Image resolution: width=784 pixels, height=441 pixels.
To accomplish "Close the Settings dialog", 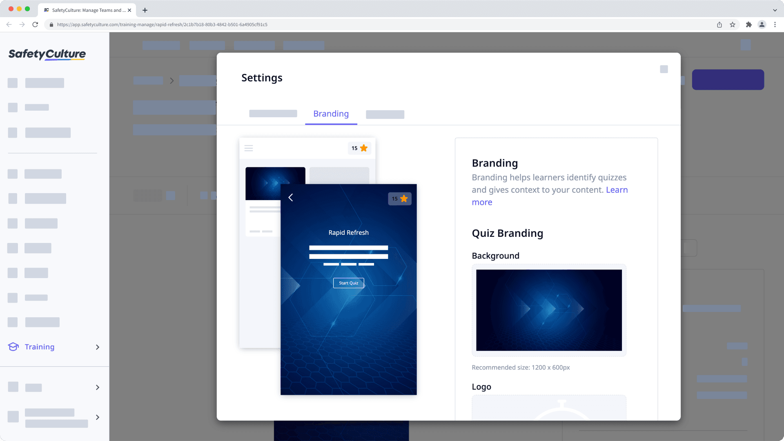I will (x=664, y=69).
